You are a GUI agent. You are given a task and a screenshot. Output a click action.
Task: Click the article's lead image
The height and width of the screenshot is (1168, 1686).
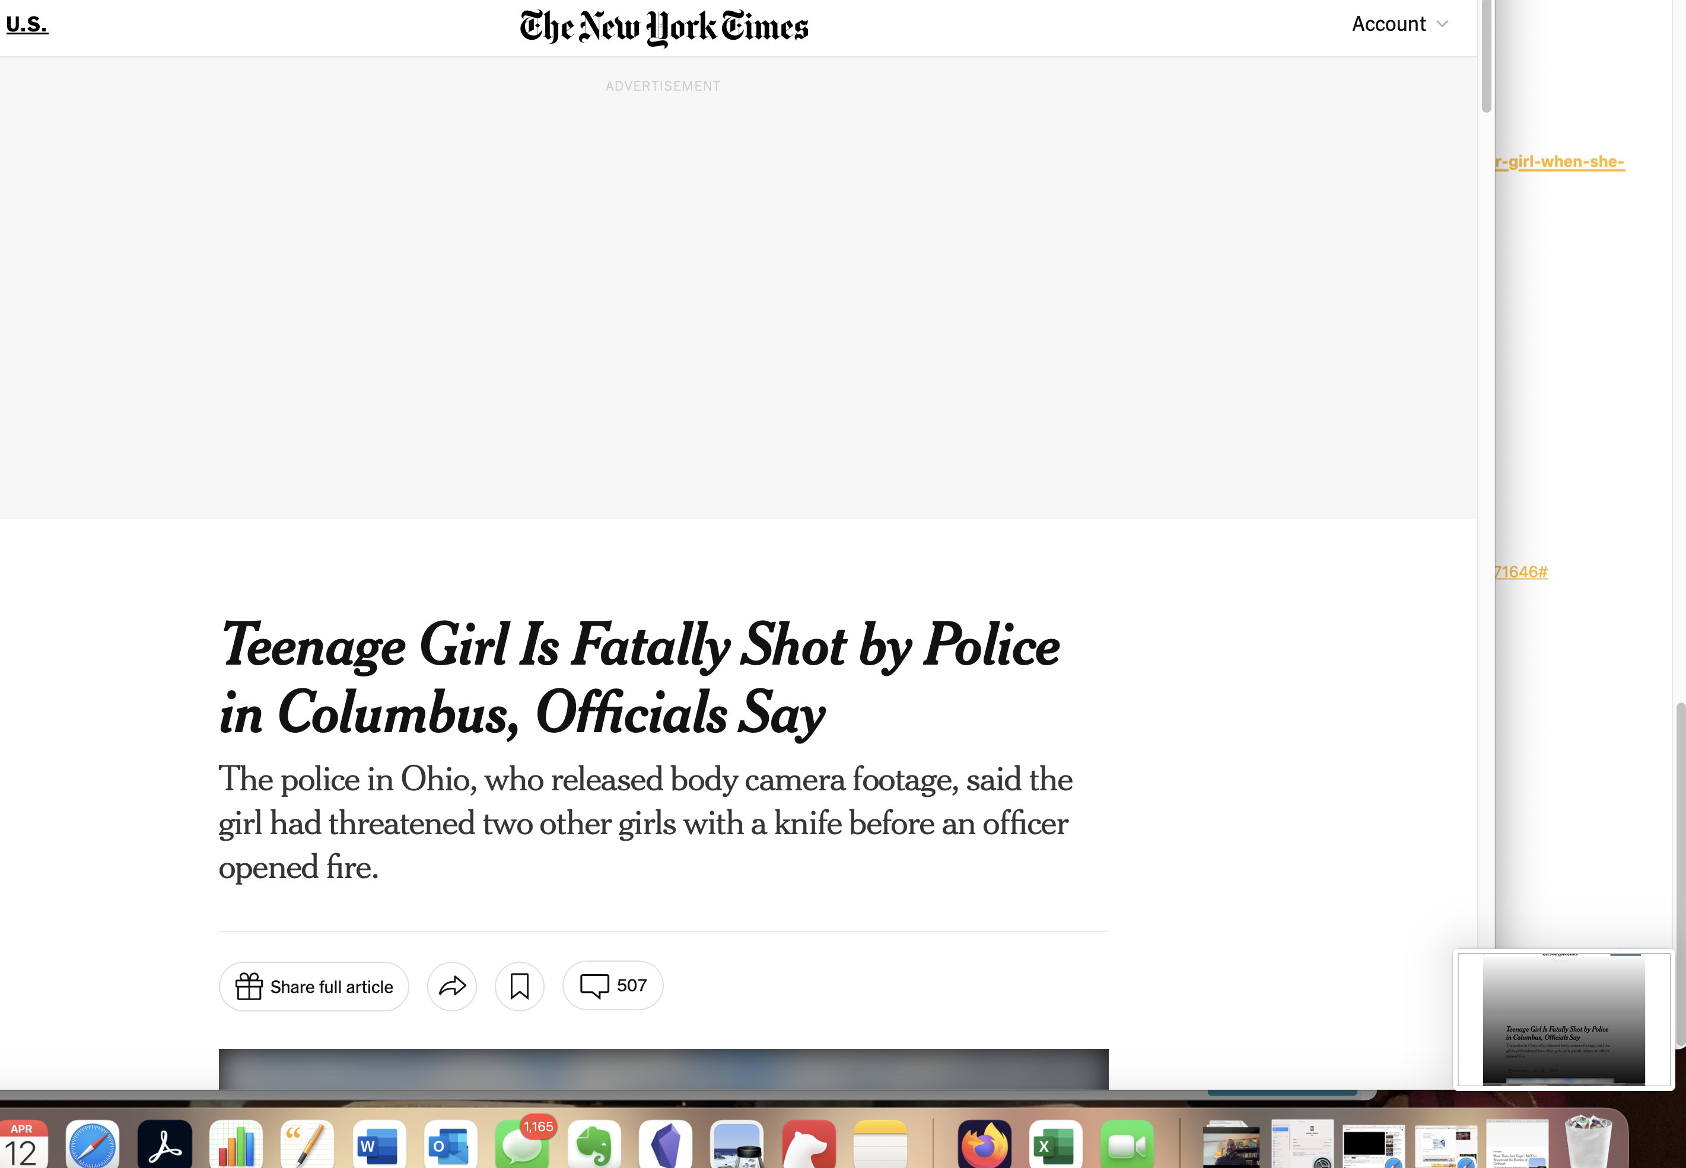click(x=663, y=1068)
